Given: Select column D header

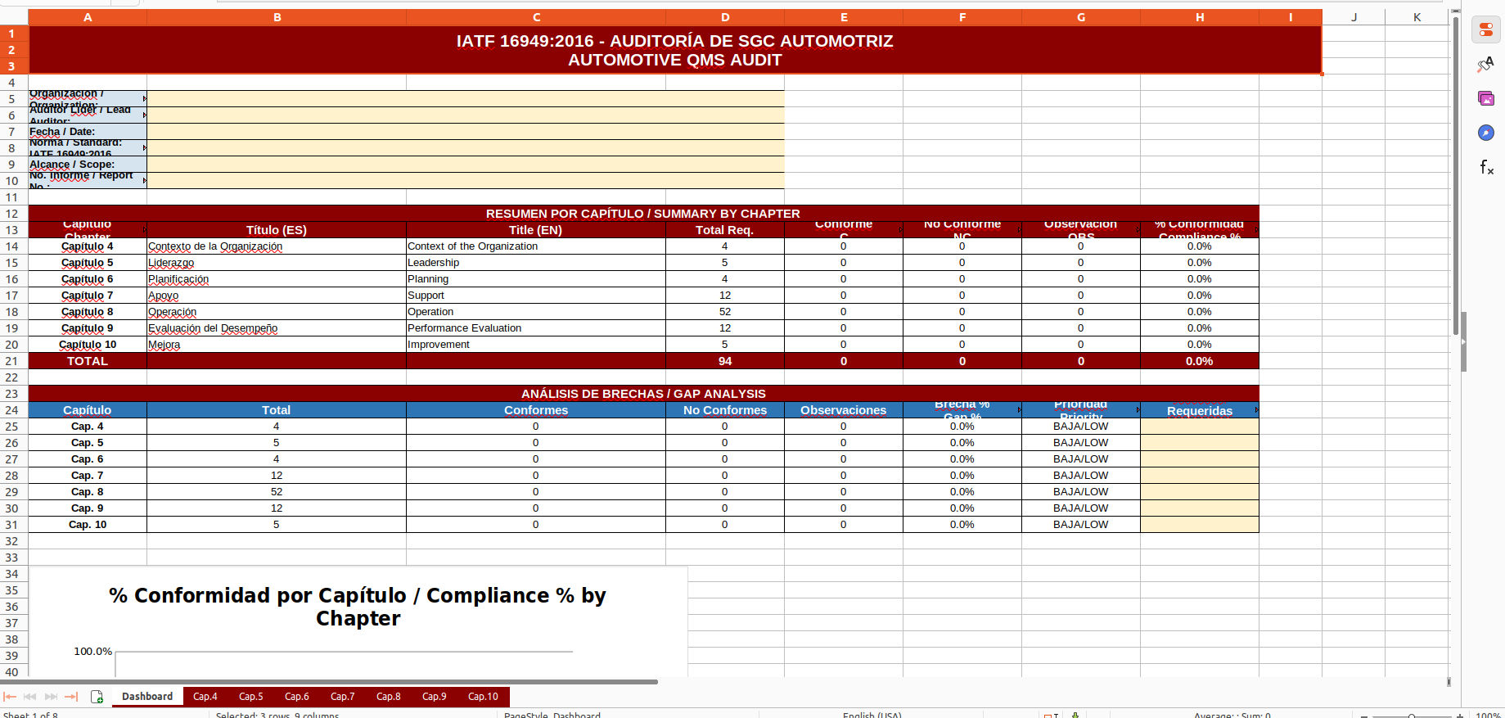Looking at the screenshot, I should pos(725,17).
